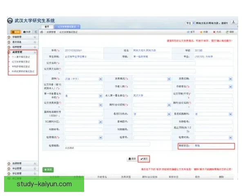Viewport: 245px width, 196px height.
Task: Add page to favorites with star icon
Action: click(x=201, y=32)
